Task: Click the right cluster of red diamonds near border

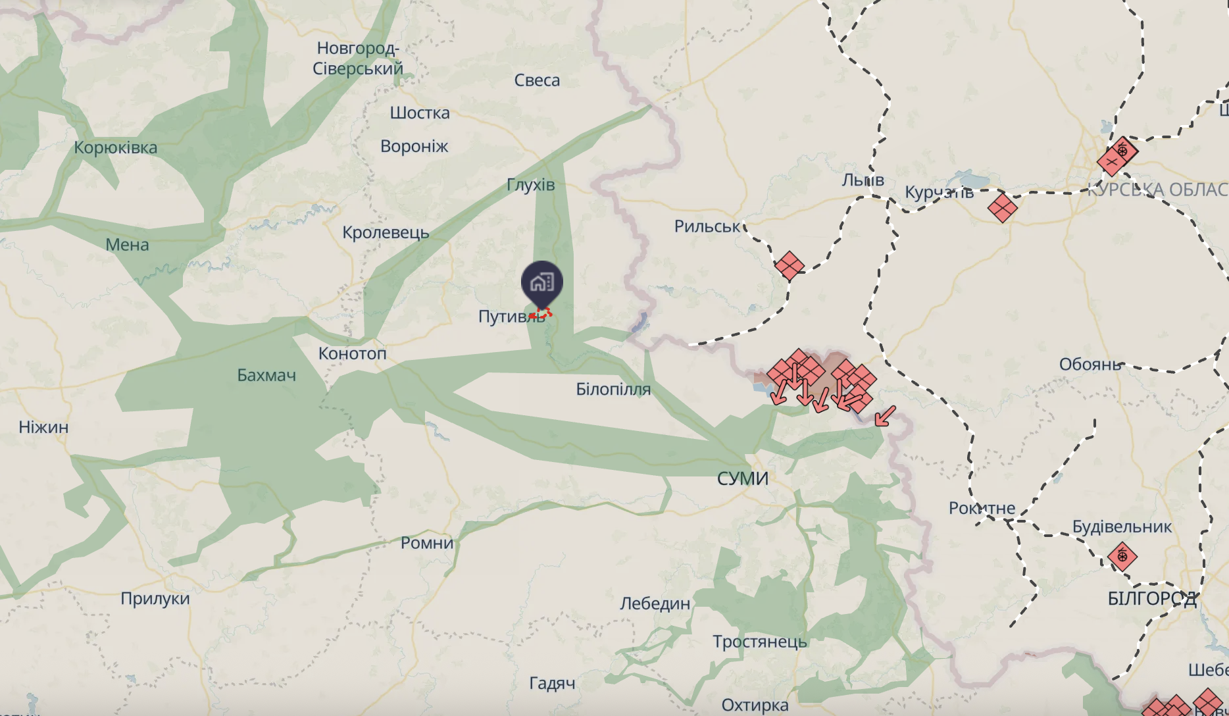Action: tap(855, 385)
